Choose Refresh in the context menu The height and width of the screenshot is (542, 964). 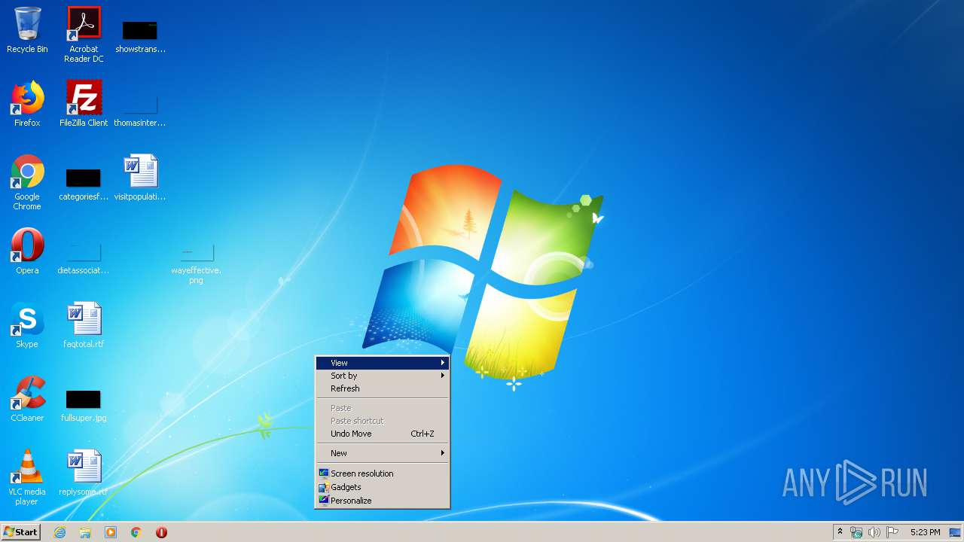(x=382, y=388)
